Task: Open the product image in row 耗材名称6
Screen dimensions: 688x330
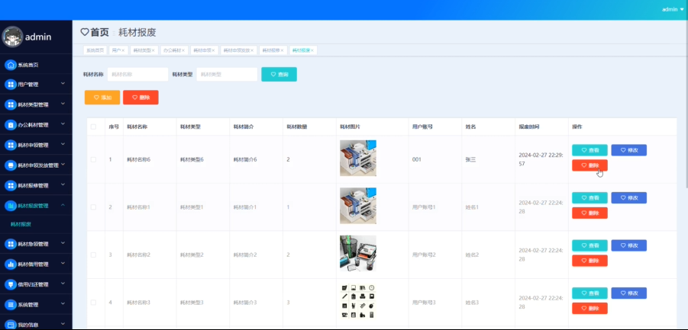Action: 358,158
